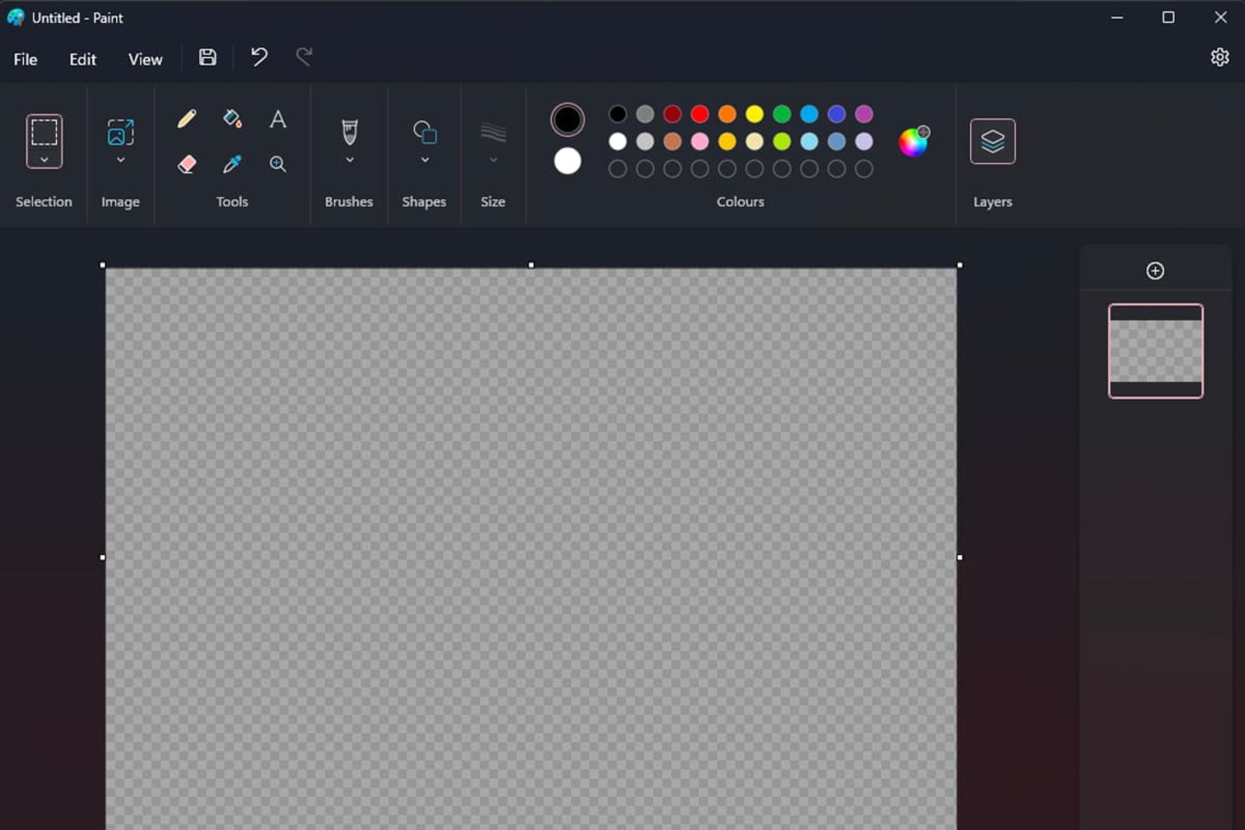This screenshot has height=830, width=1245.
Task: Open the File menu
Action: 24,58
